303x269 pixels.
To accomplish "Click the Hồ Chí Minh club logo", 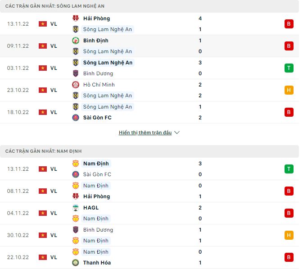I will tap(76, 85).
